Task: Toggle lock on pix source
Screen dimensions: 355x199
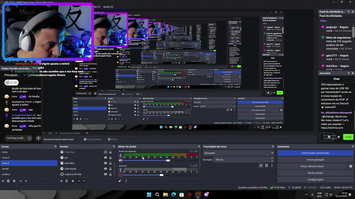Action: (110, 158)
